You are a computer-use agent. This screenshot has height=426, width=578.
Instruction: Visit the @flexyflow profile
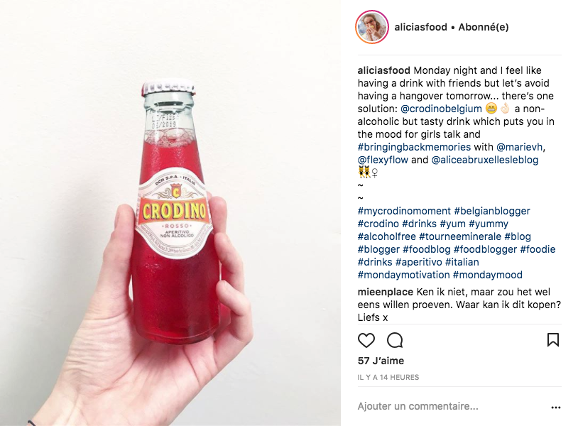383,160
